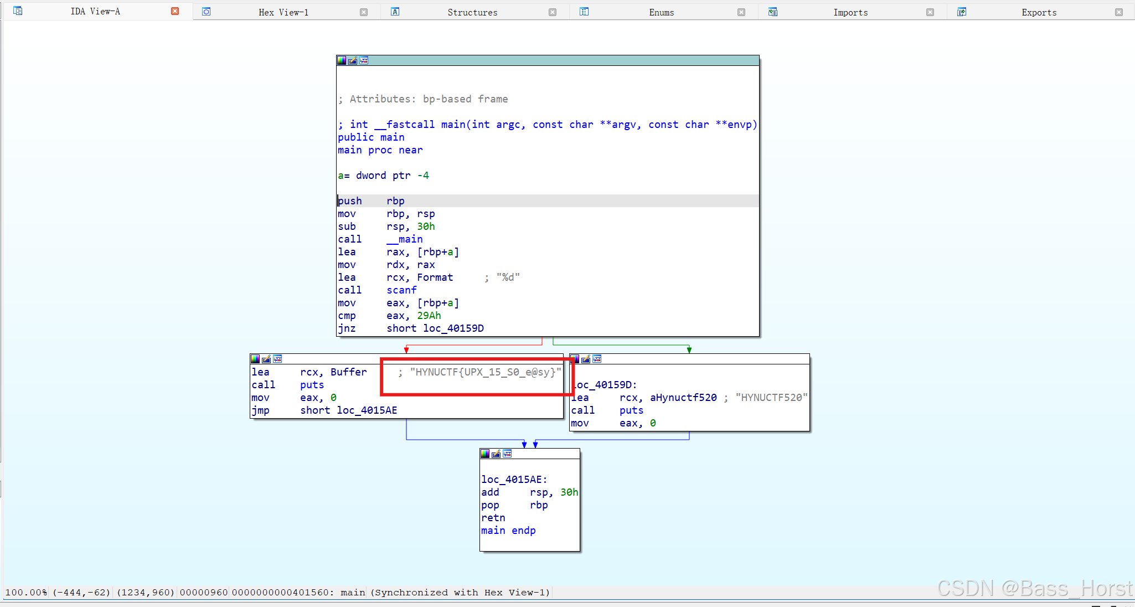Click group-nodes icon on main block header
The width and height of the screenshot is (1135, 607).
pos(364,60)
